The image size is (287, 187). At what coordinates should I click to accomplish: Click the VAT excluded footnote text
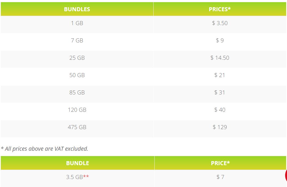(45, 149)
